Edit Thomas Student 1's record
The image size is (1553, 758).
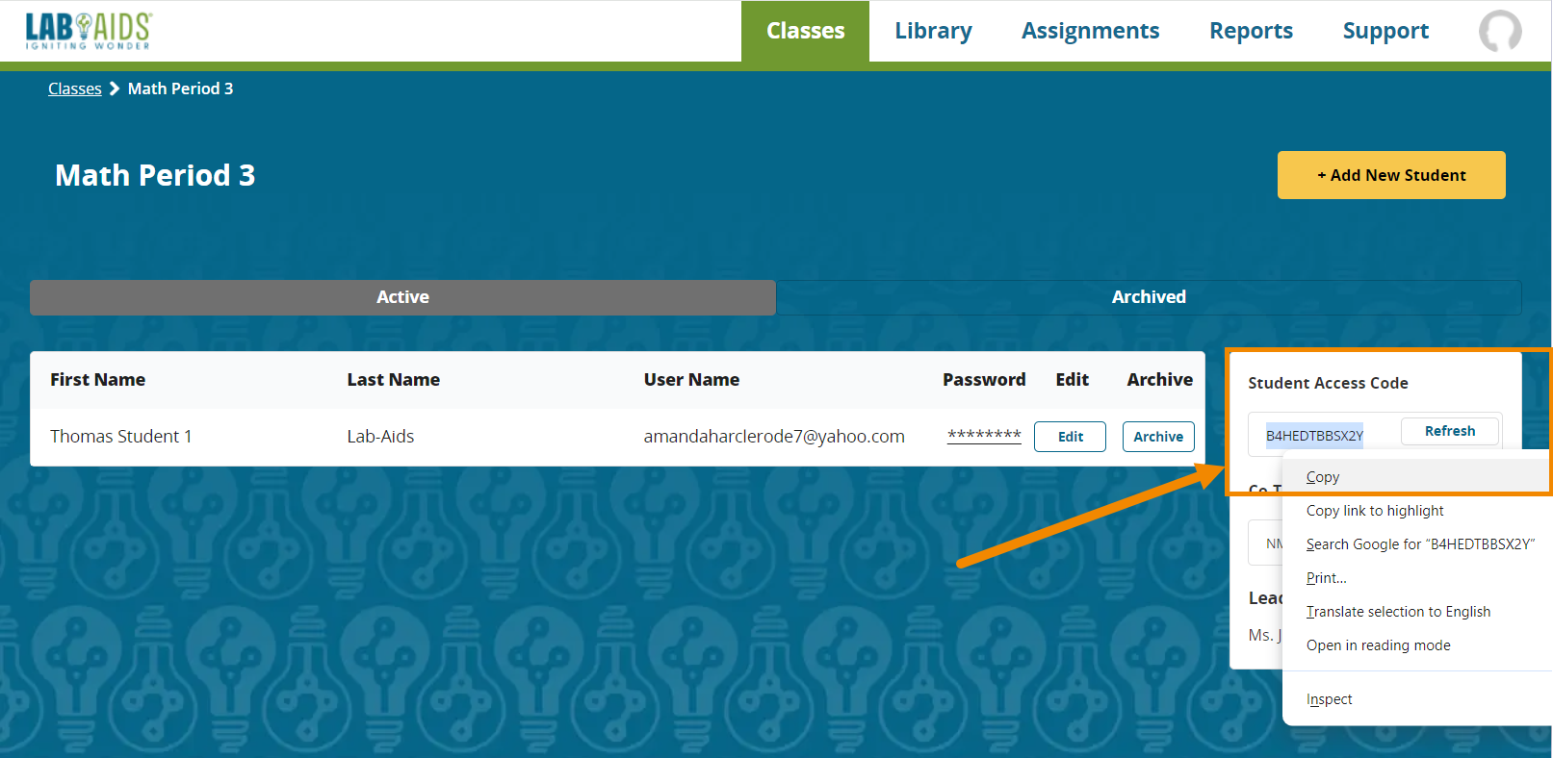[1070, 437]
